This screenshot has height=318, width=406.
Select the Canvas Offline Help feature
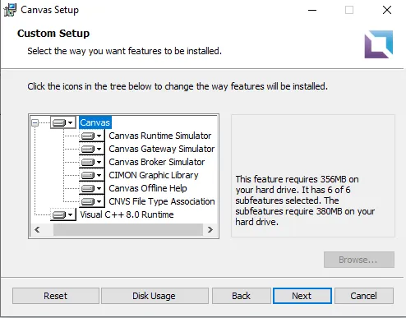pyautogui.click(x=148, y=188)
